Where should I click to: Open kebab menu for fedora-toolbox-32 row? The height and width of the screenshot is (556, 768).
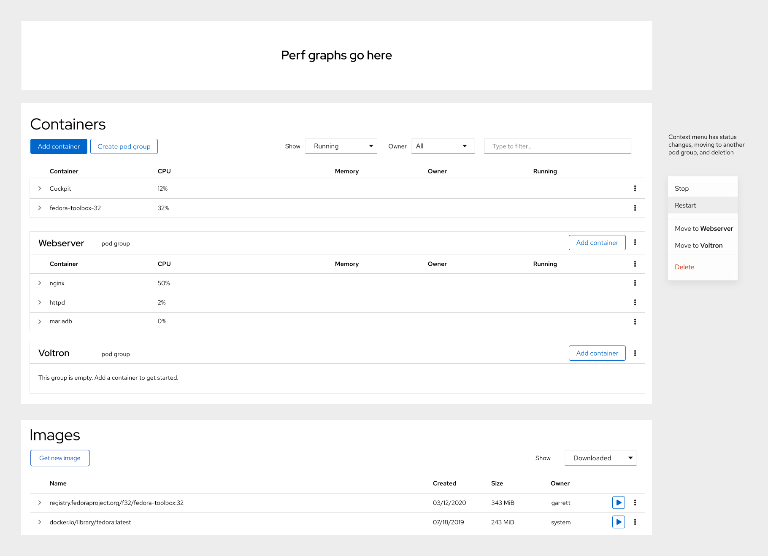click(x=635, y=208)
